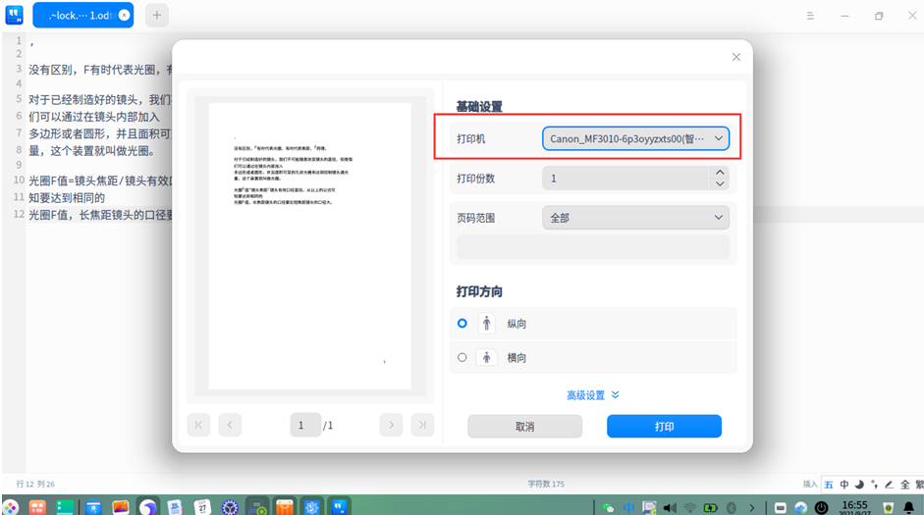This screenshot has height=515, width=924.
Task: Open the blue app store bag icon
Action: click(93, 507)
